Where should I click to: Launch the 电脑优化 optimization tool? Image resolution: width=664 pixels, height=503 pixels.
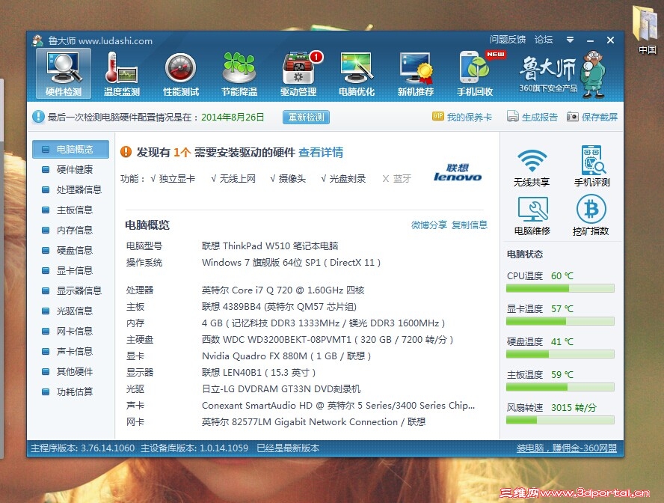point(357,73)
